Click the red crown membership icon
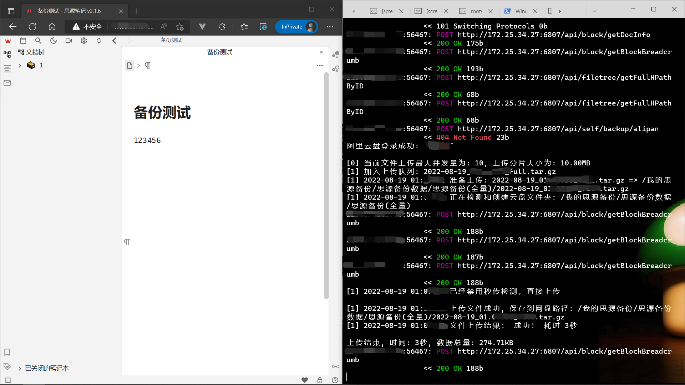 [x=8, y=41]
